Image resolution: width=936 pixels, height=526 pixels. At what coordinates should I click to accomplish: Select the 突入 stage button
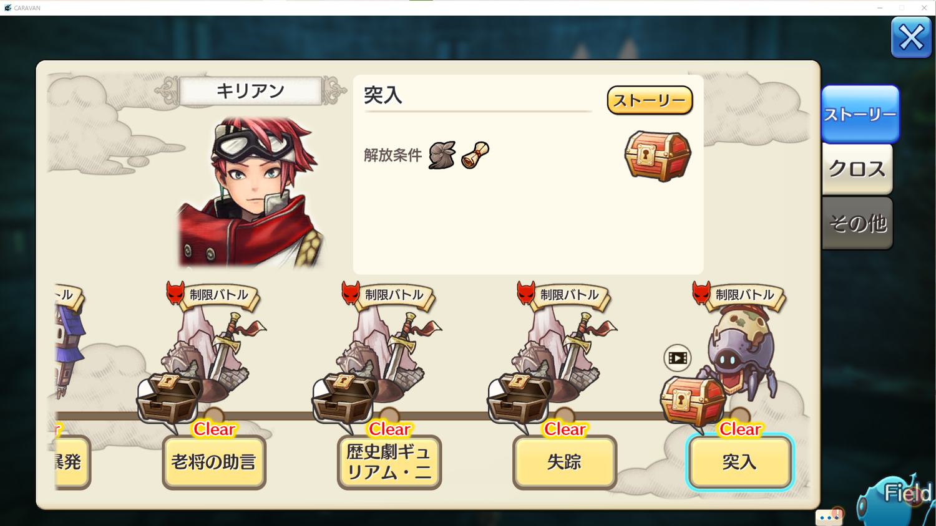pos(740,462)
